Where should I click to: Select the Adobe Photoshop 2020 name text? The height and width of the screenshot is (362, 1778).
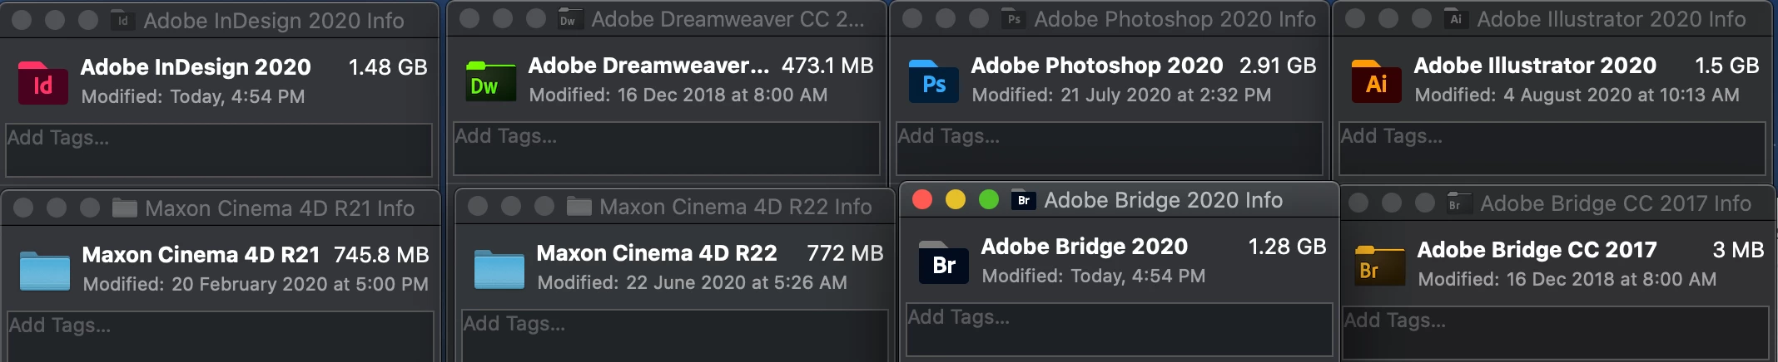pos(1097,66)
